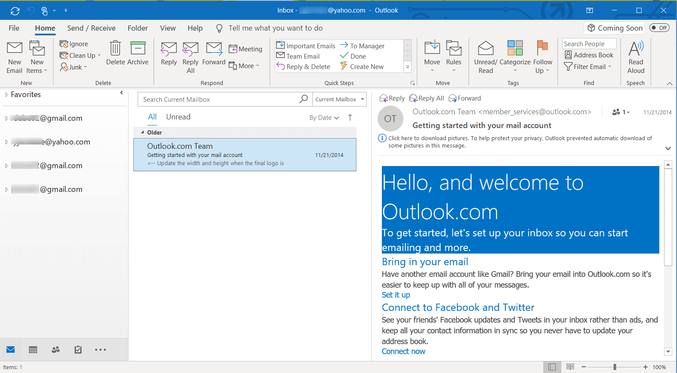677x373 pixels.
Task: Click the search magnifier icon
Action: pyautogui.click(x=304, y=99)
